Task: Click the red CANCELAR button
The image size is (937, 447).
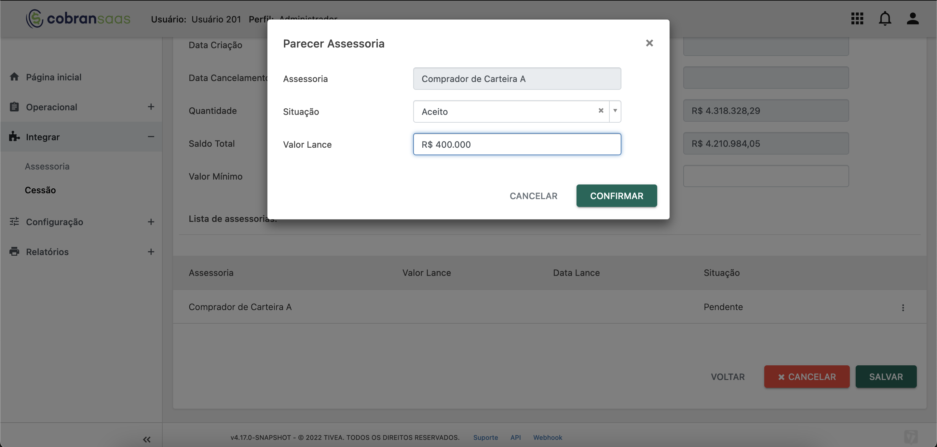Action: pyautogui.click(x=807, y=376)
